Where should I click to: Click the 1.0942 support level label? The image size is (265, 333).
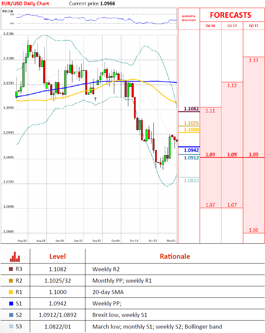(191, 150)
